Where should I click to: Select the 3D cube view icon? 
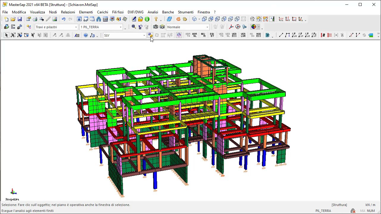point(194,19)
